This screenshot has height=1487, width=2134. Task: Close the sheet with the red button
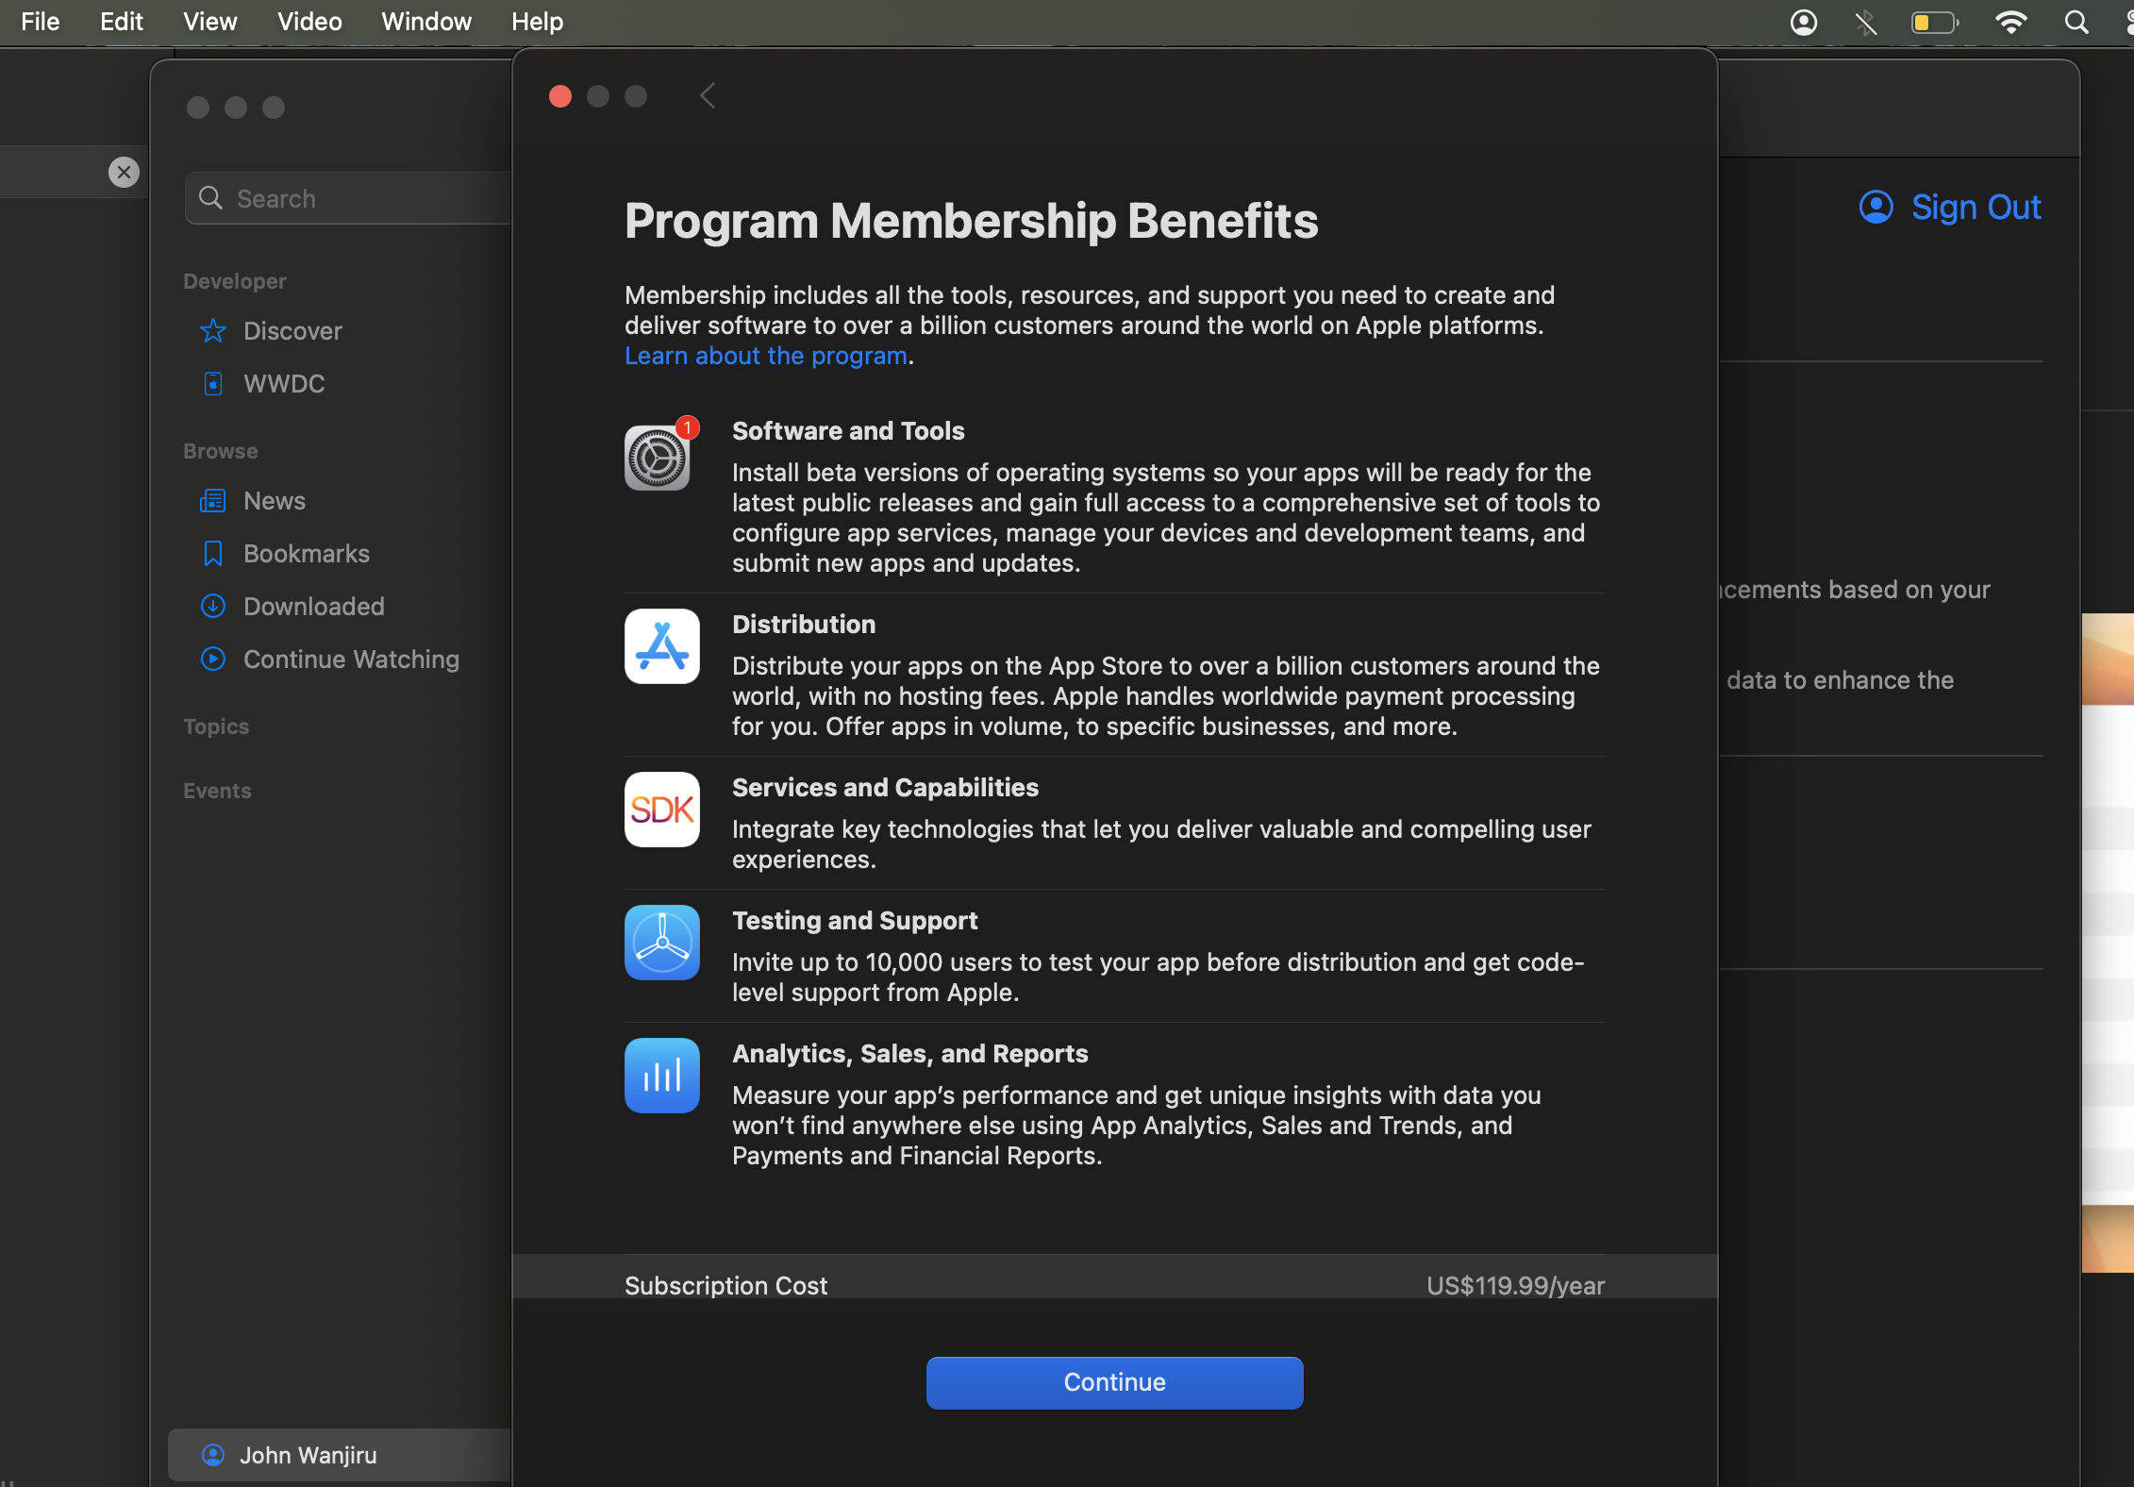[560, 96]
